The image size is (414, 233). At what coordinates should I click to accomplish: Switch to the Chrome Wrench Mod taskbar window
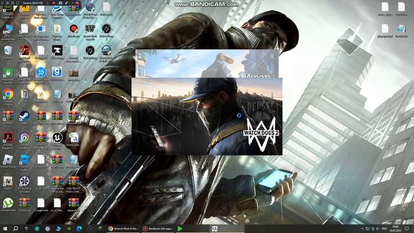tap(123, 228)
